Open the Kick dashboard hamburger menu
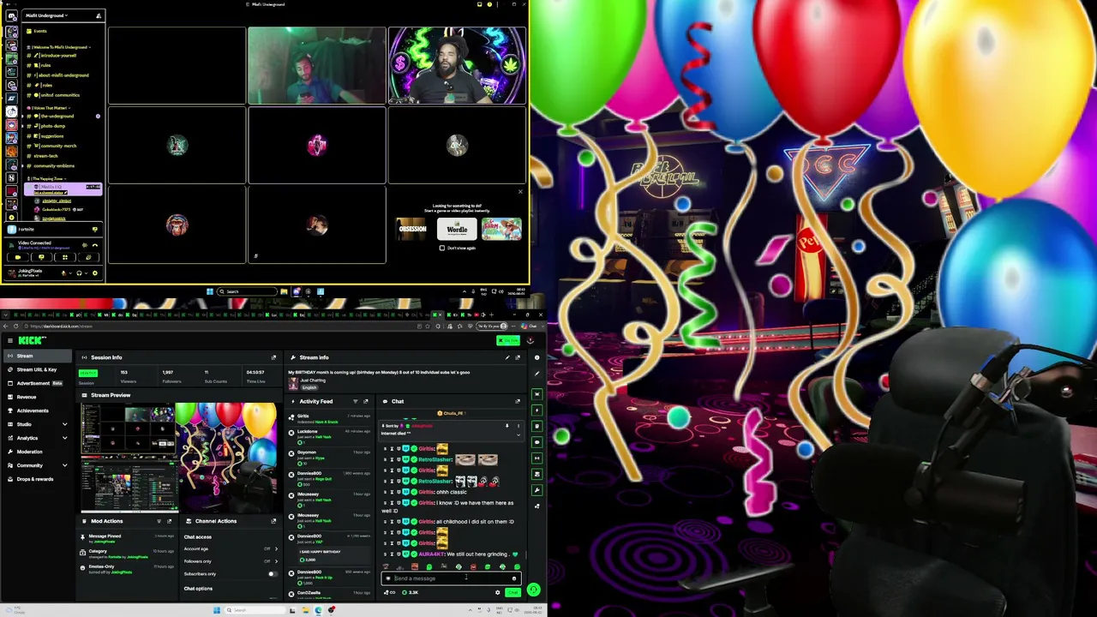Screen dimensions: 1097x617 point(10,340)
